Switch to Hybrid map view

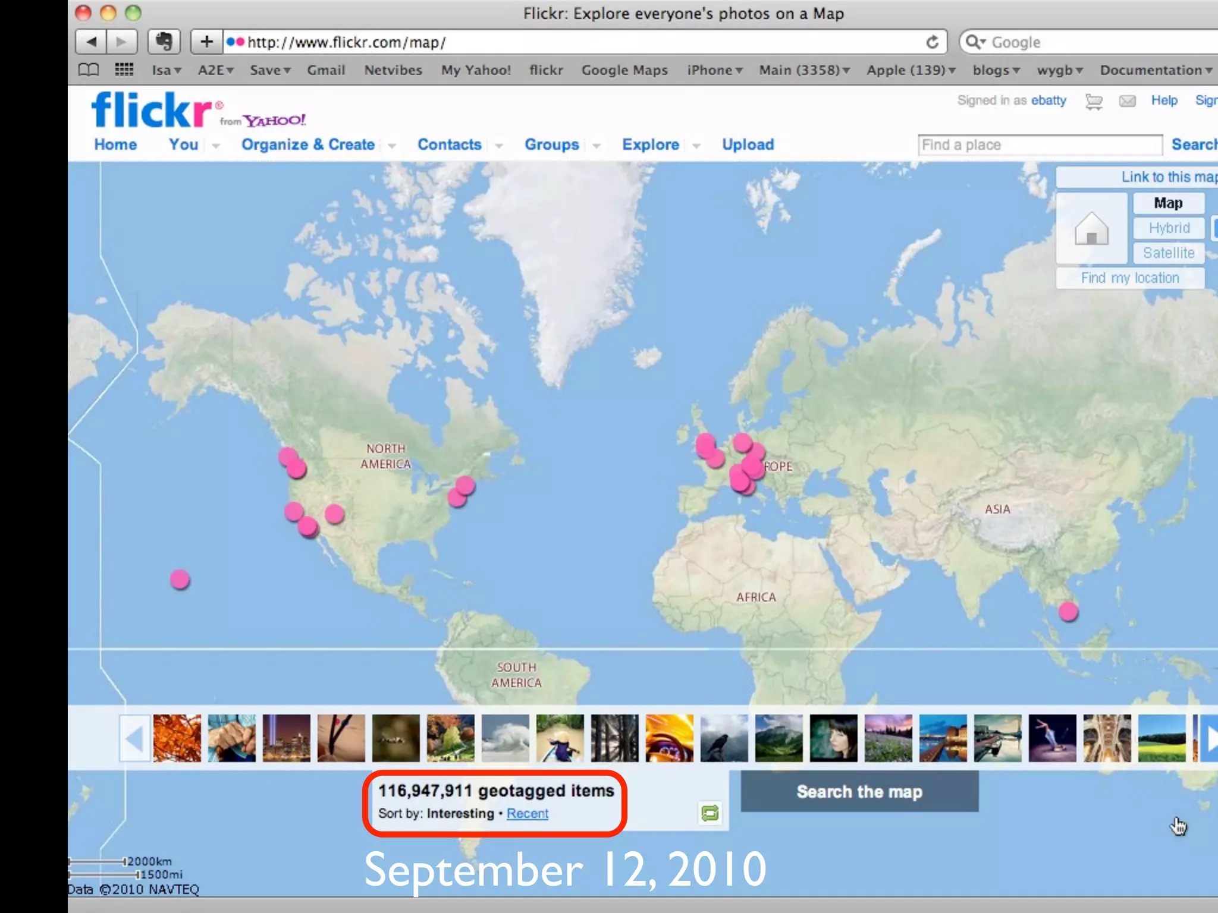coord(1168,228)
